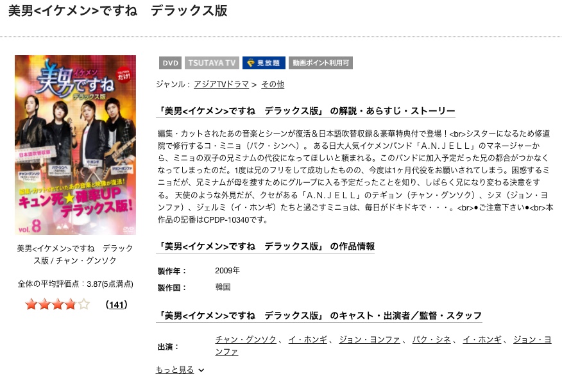The height and width of the screenshot is (385, 562).
Task: Click the first orange rating star
Action: click(31, 305)
